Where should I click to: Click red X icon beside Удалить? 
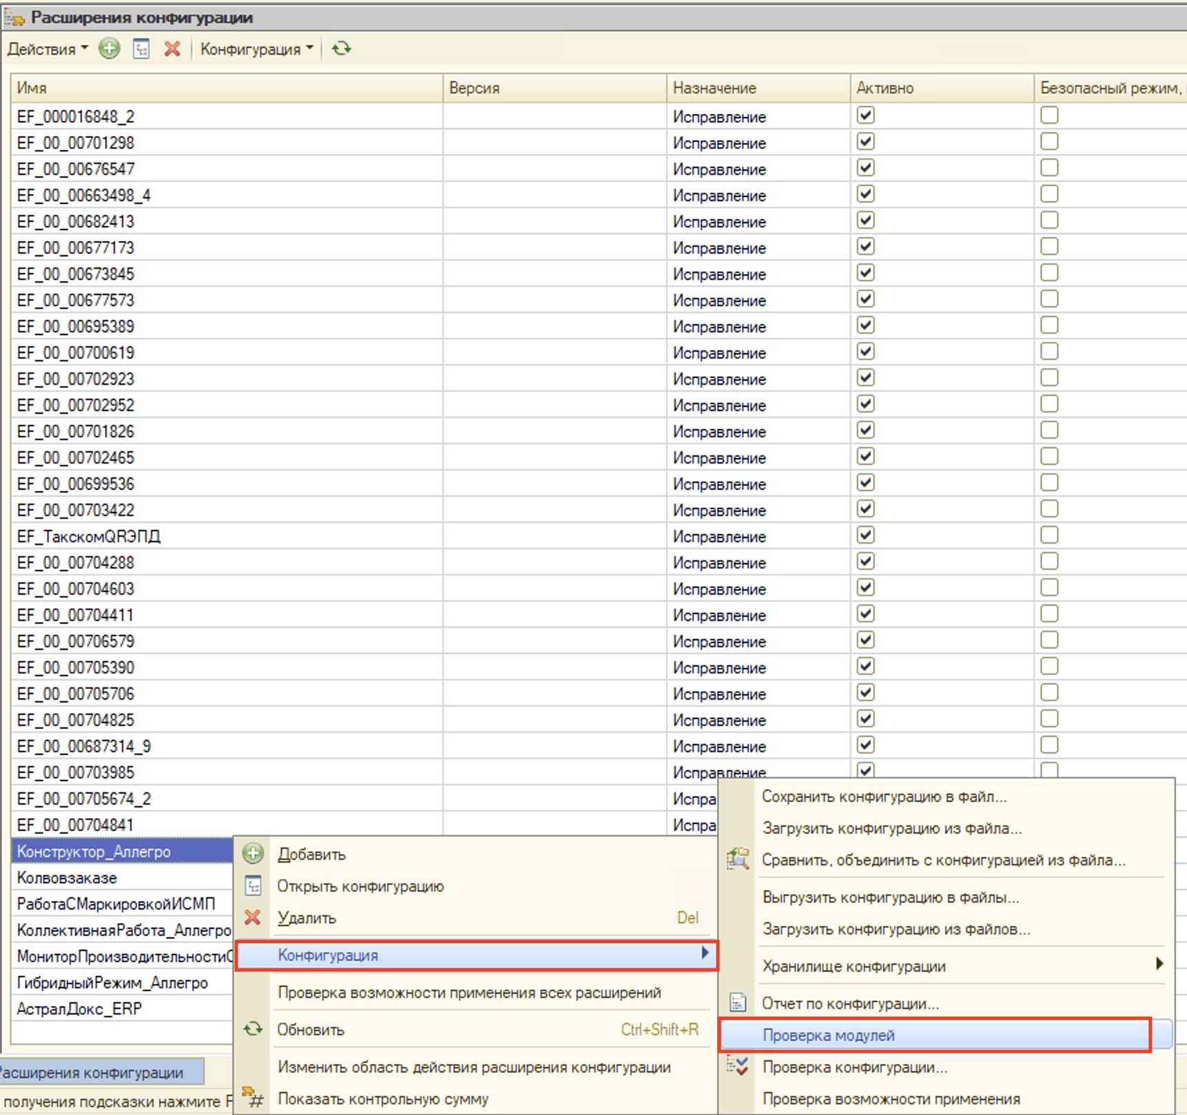(x=253, y=917)
